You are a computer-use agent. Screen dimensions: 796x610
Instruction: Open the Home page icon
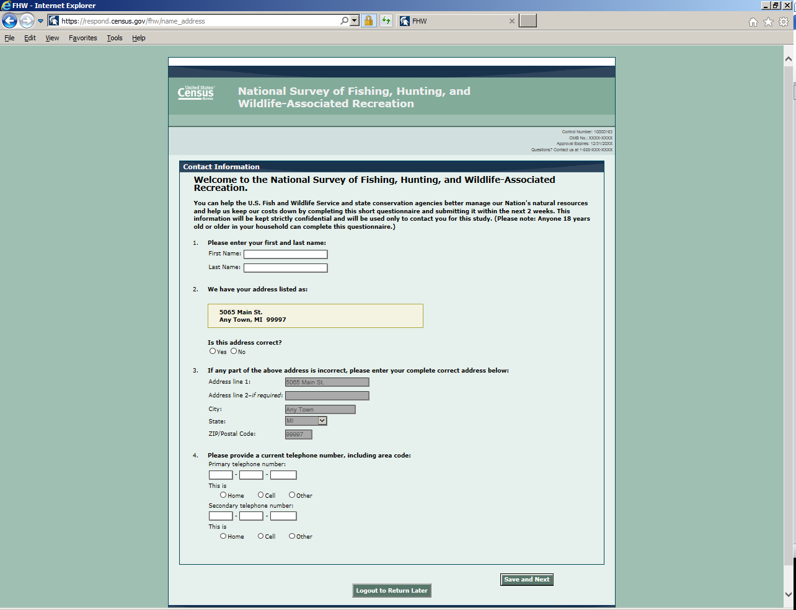tap(753, 22)
